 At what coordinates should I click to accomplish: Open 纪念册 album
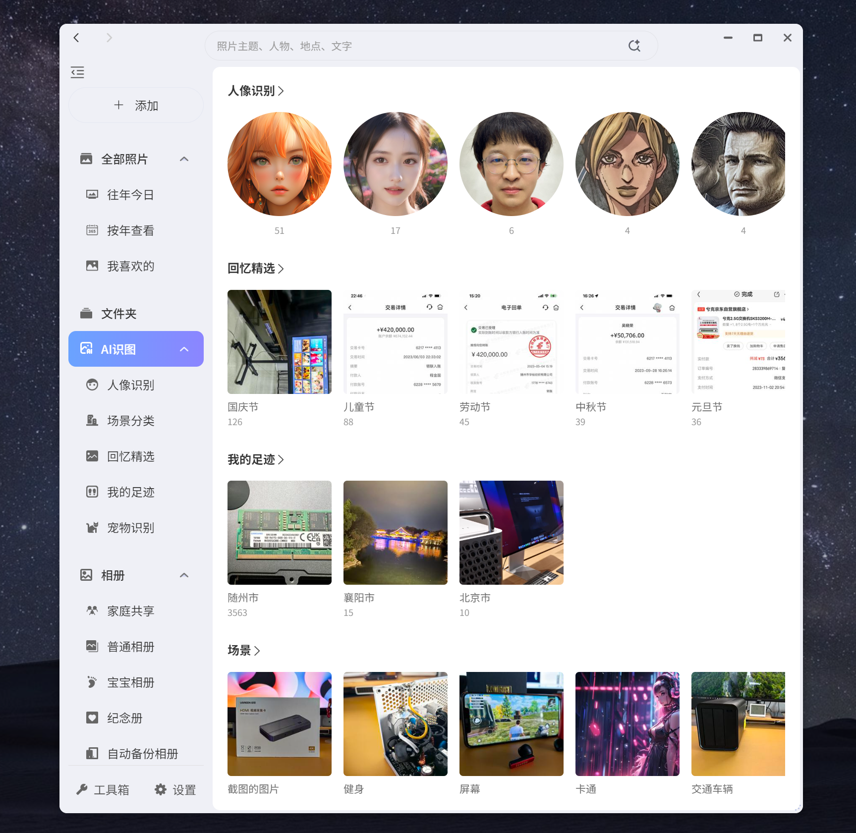pyautogui.click(x=136, y=718)
